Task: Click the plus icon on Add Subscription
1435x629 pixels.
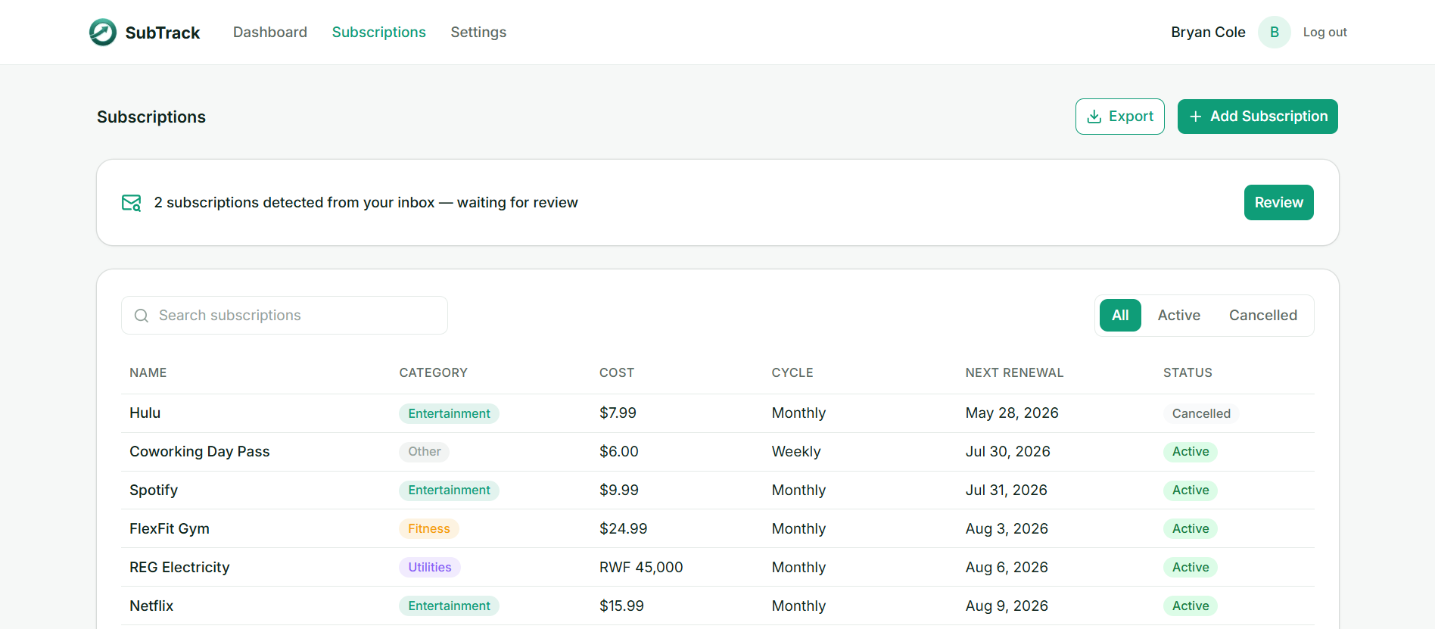Action: tap(1196, 117)
